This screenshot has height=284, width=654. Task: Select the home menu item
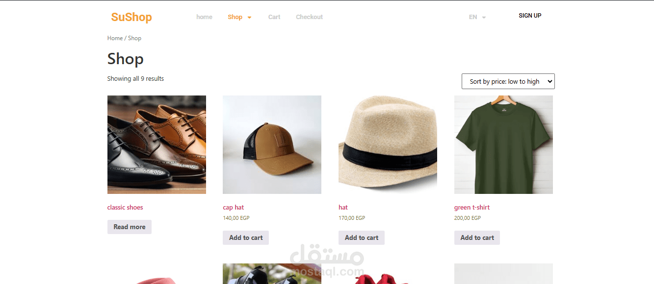(x=204, y=17)
